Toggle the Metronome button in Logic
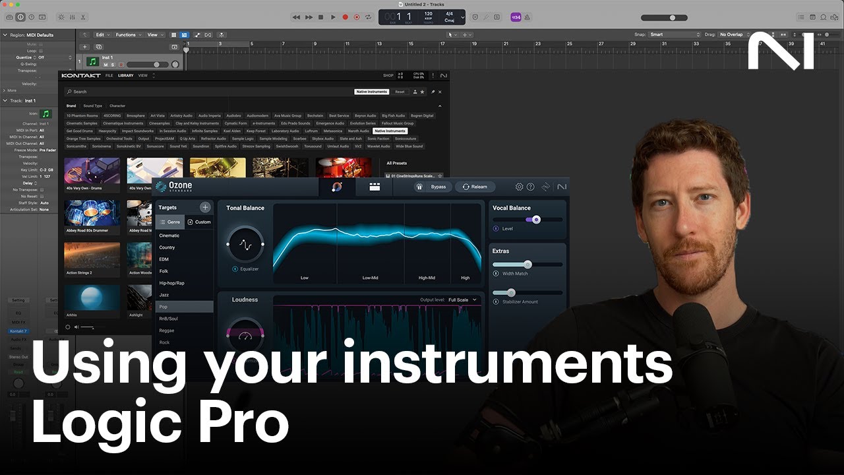 528,17
